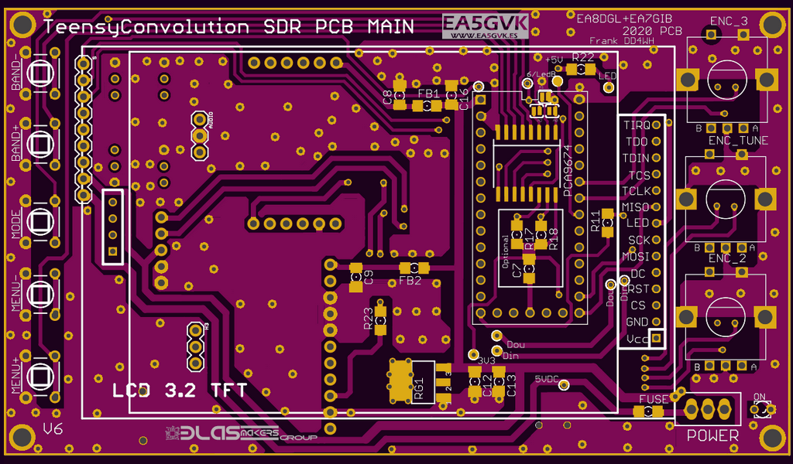The width and height of the screenshot is (793, 464).
Task: Select the BAND- push button footprint
Action: [40, 73]
